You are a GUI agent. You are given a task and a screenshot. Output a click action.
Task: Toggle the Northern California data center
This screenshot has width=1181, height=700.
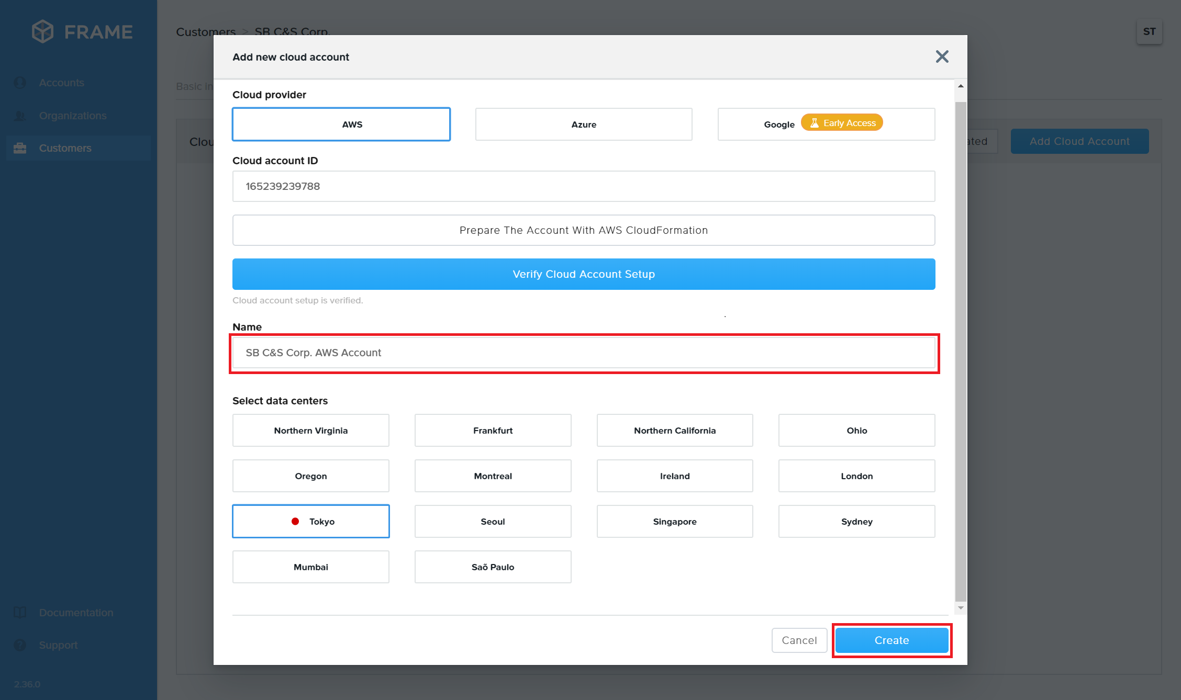point(675,431)
